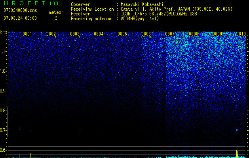Click the meteor count value 2

click(56, 18)
